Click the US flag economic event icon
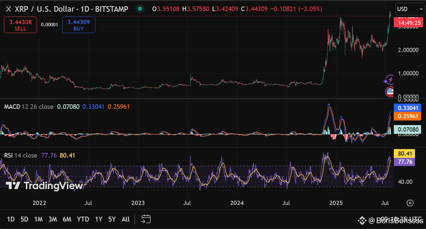 coord(390,92)
